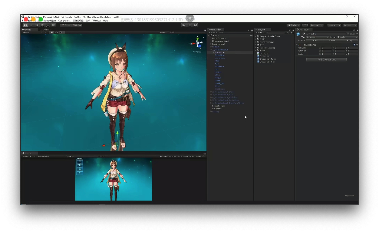
Task: Open the Layout dropdown
Action: coord(350,25)
